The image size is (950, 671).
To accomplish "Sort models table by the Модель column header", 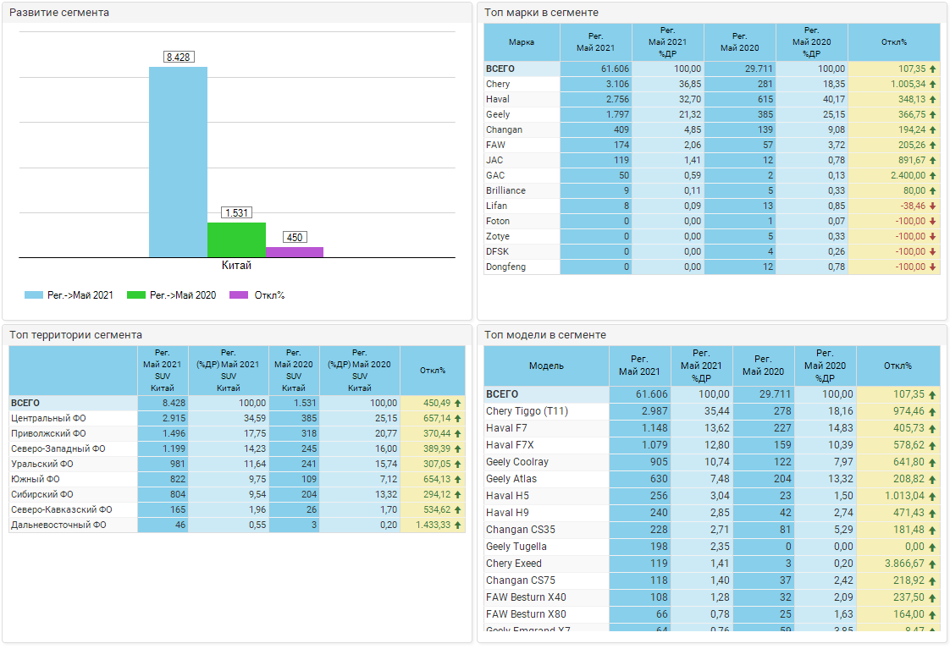I will pyautogui.click(x=546, y=366).
